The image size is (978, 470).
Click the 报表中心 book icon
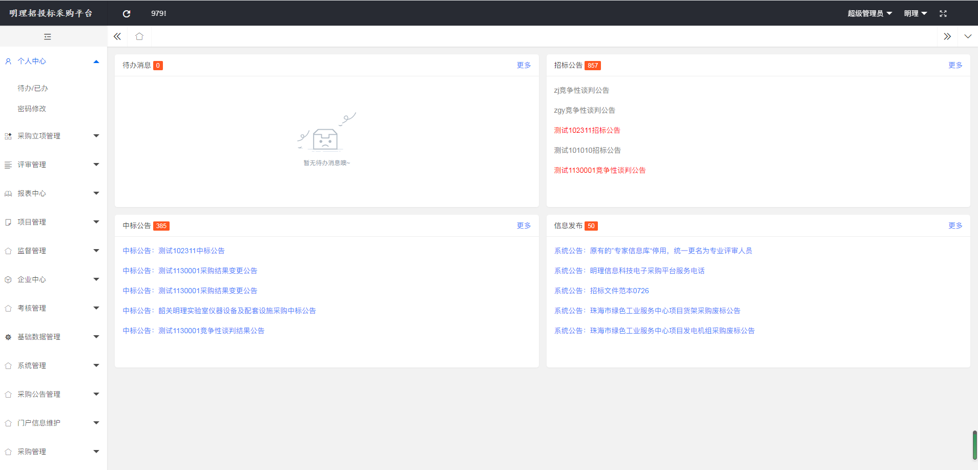8,193
